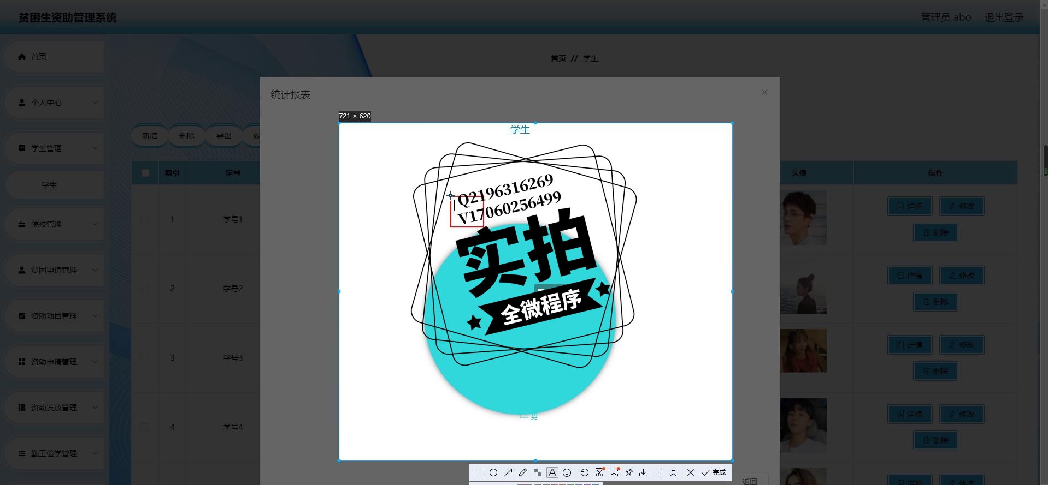Click the grid icon beside 资助申请管理
The width and height of the screenshot is (1048, 485).
22,362
